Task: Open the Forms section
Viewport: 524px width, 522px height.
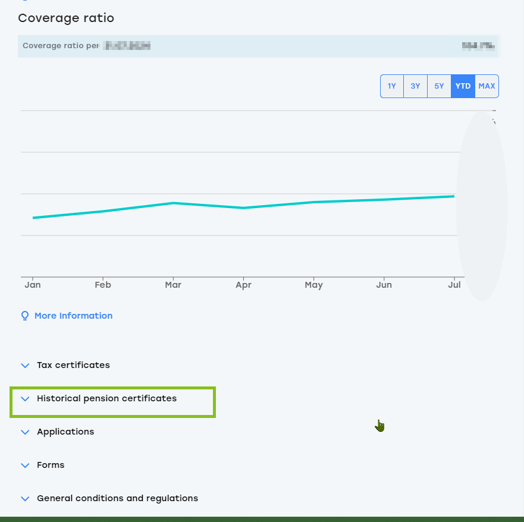Action: pyautogui.click(x=51, y=465)
